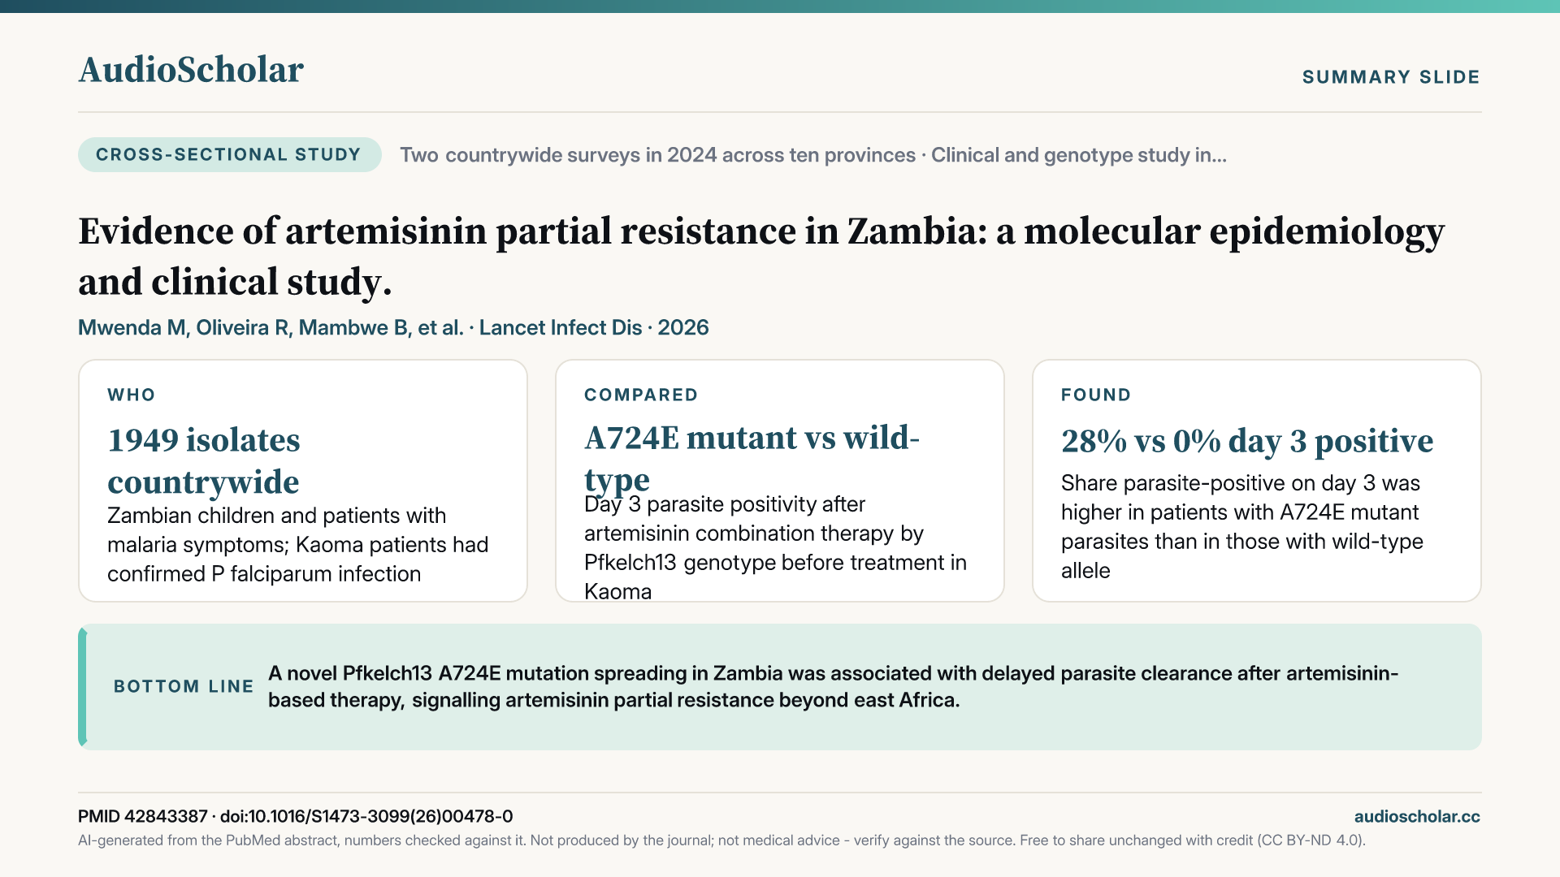The height and width of the screenshot is (877, 1560).
Task: Click the 'AI-generated from the PubMed abstract' disclaimer
Action: coord(721,840)
